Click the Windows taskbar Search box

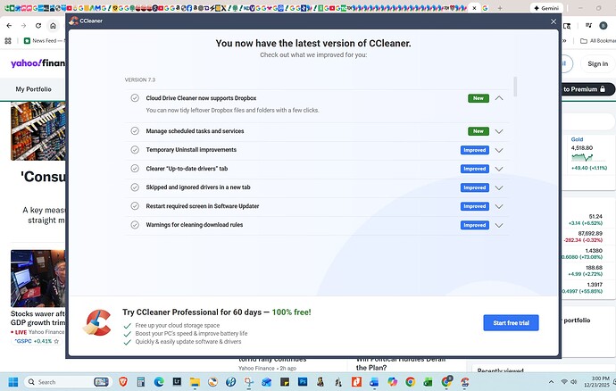click(x=62, y=382)
